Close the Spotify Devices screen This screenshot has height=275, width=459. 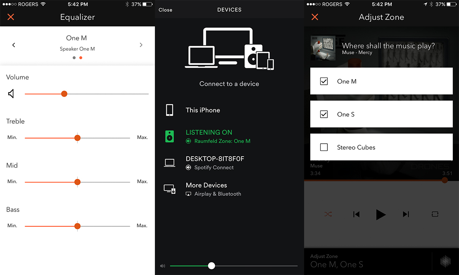pyautogui.click(x=165, y=10)
